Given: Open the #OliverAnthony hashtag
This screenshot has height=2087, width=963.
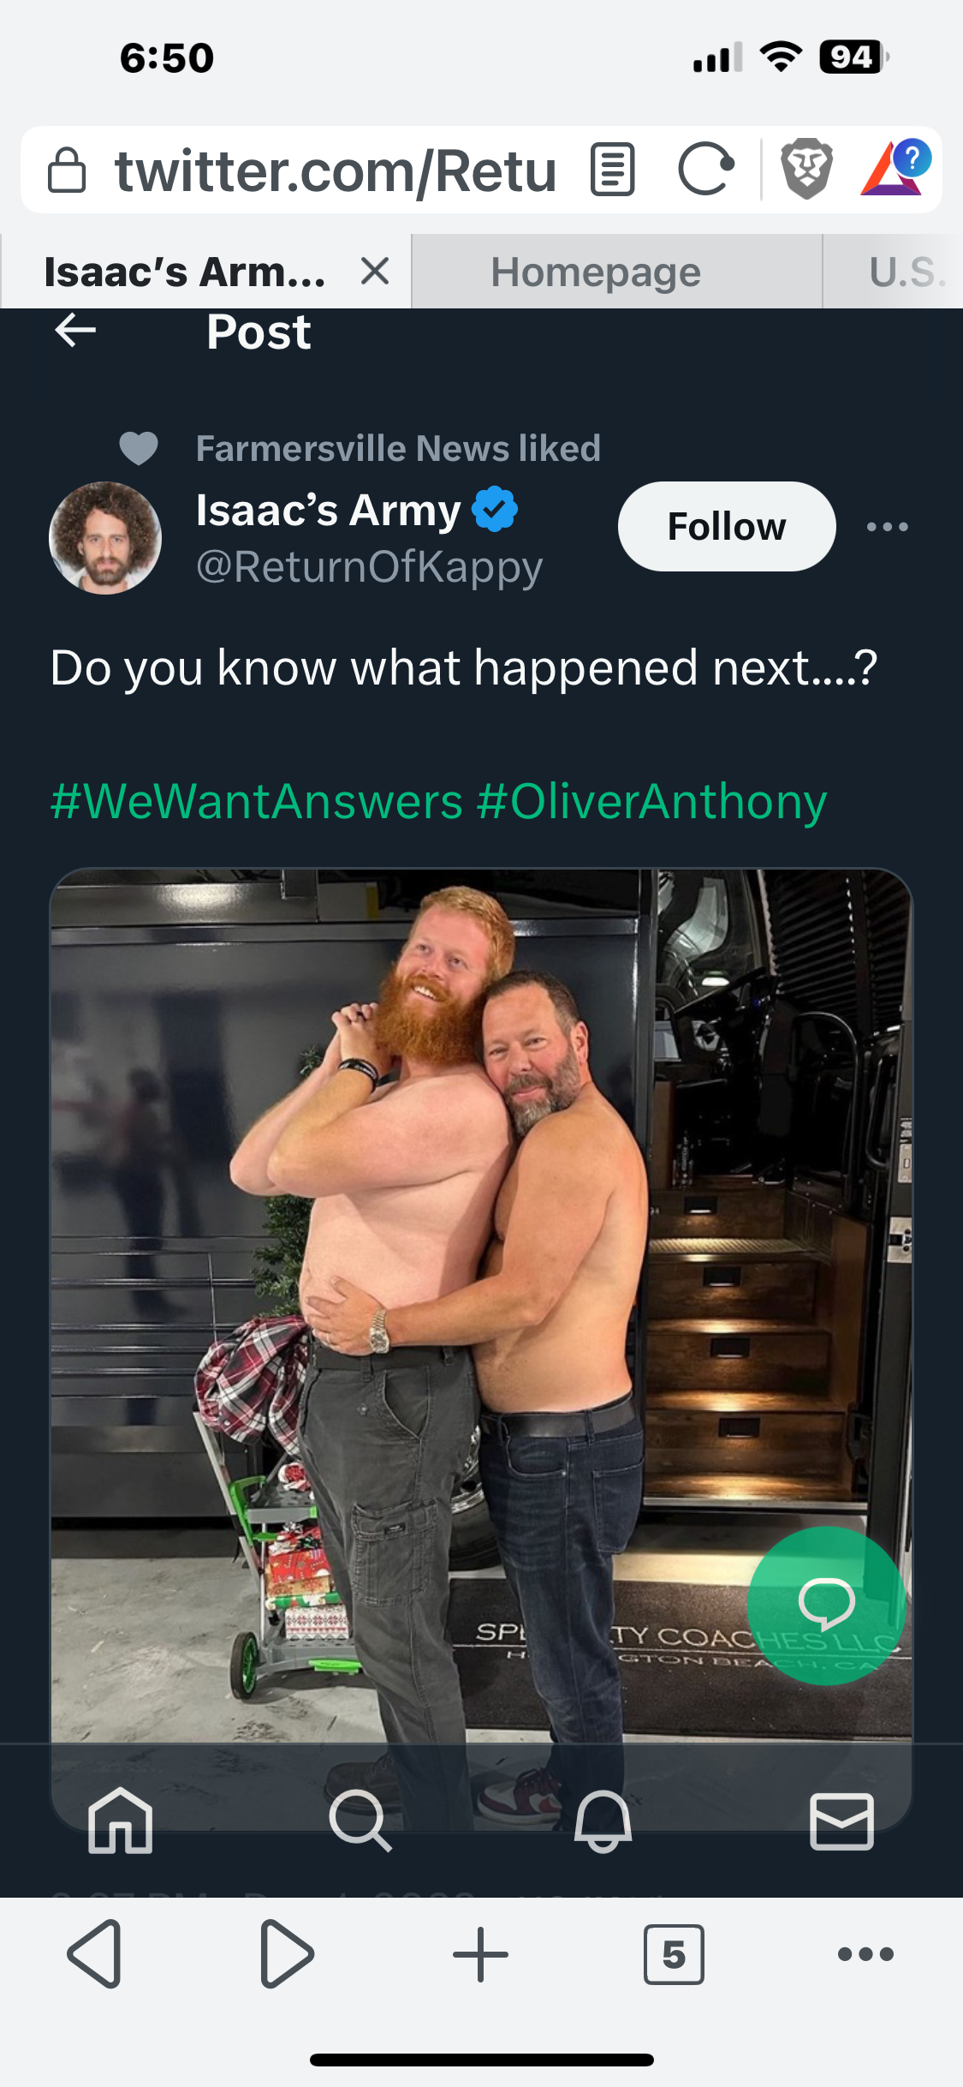Looking at the screenshot, I should click(x=651, y=802).
